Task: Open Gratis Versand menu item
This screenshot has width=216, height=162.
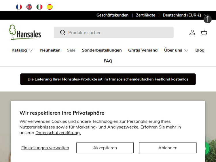Action: click(x=143, y=50)
